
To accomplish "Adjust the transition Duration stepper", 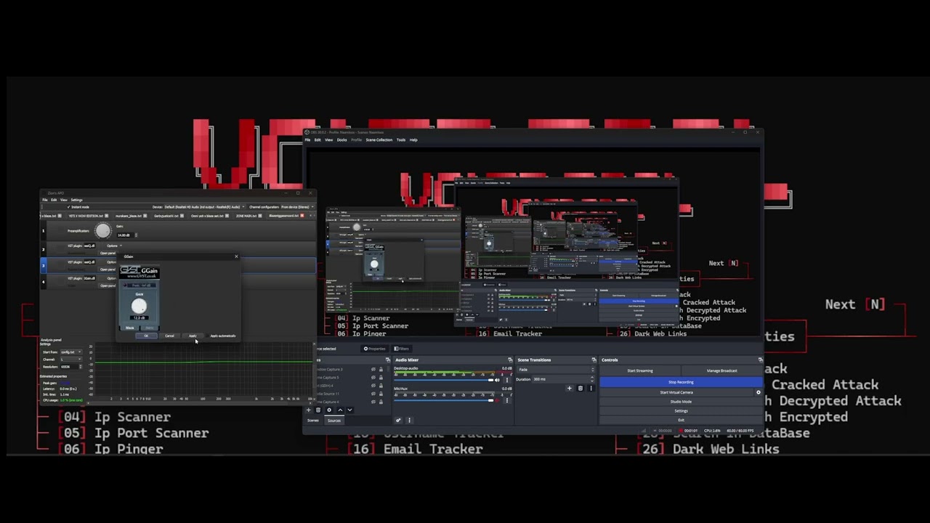I will pos(592,379).
